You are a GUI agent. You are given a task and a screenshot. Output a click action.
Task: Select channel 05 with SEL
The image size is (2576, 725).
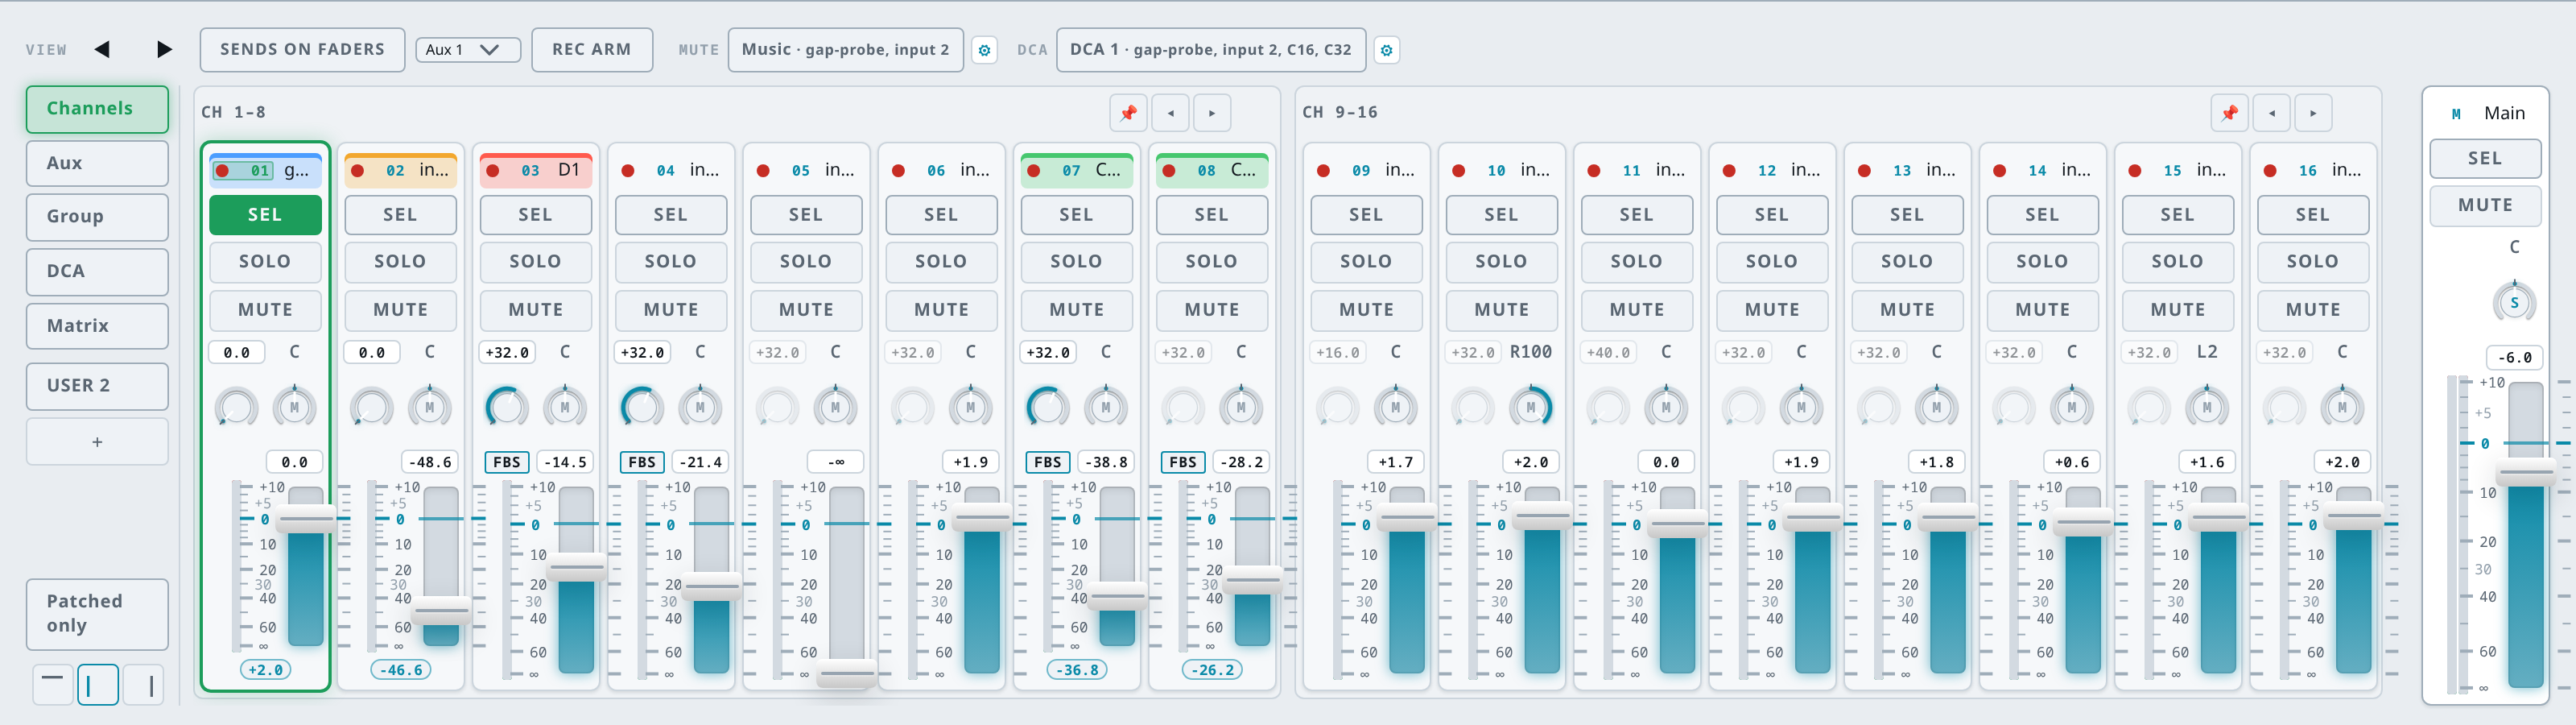[x=806, y=215]
